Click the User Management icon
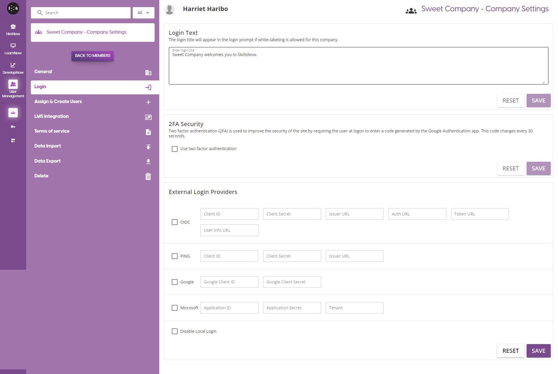Viewport: 558px width, 374px height. [x=13, y=84]
